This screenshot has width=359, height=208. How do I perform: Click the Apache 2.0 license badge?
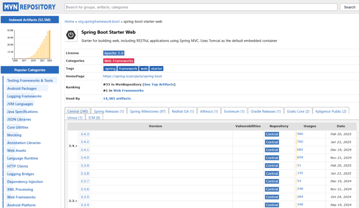tap(114, 53)
